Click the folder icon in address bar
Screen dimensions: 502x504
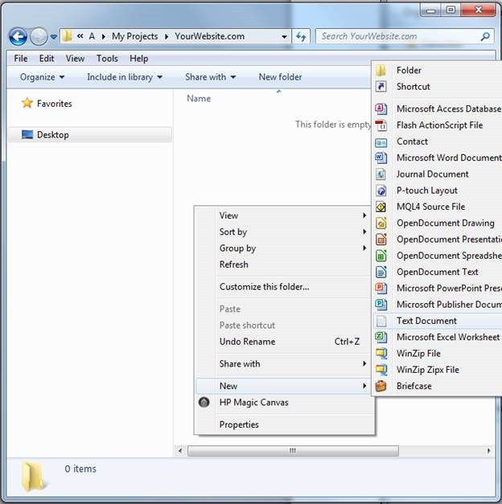pyautogui.click(x=67, y=36)
